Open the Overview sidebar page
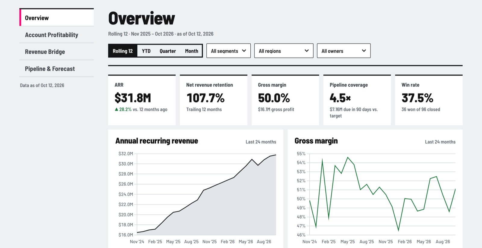Viewport: 482px width, 248px height. 57,18
